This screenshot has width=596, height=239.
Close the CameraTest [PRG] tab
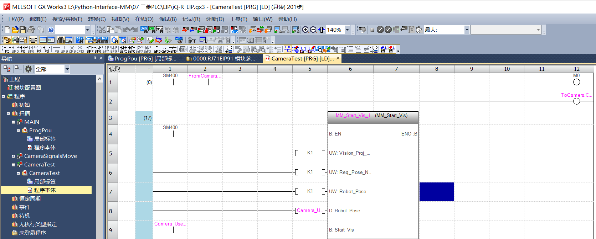tap(338, 58)
